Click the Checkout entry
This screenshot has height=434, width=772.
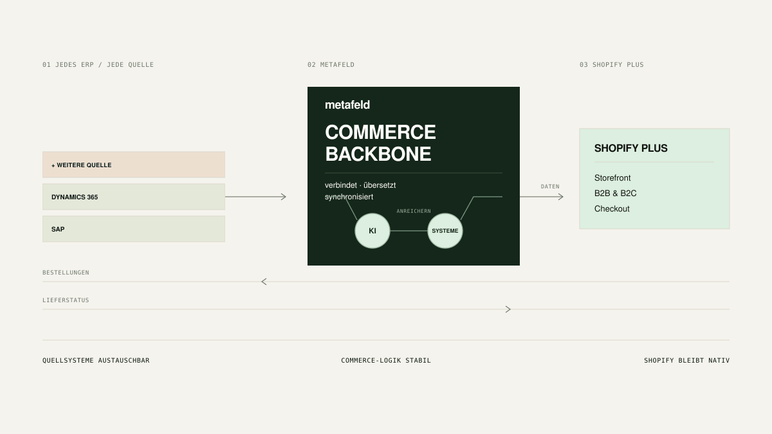click(x=612, y=209)
